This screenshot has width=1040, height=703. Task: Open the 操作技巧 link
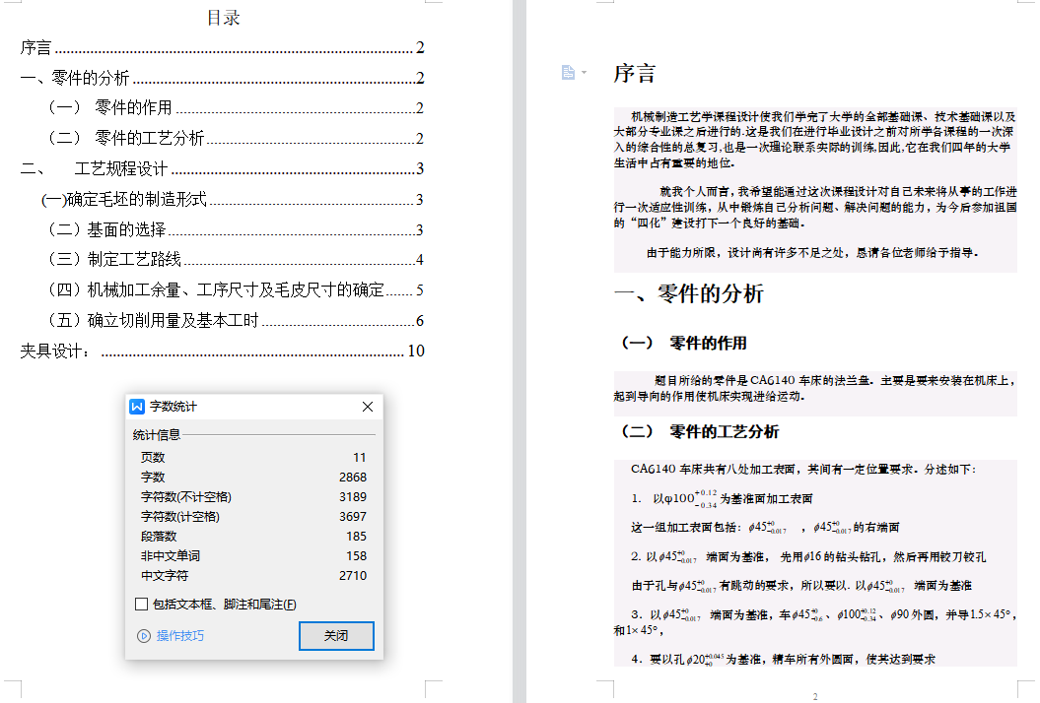(x=179, y=636)
